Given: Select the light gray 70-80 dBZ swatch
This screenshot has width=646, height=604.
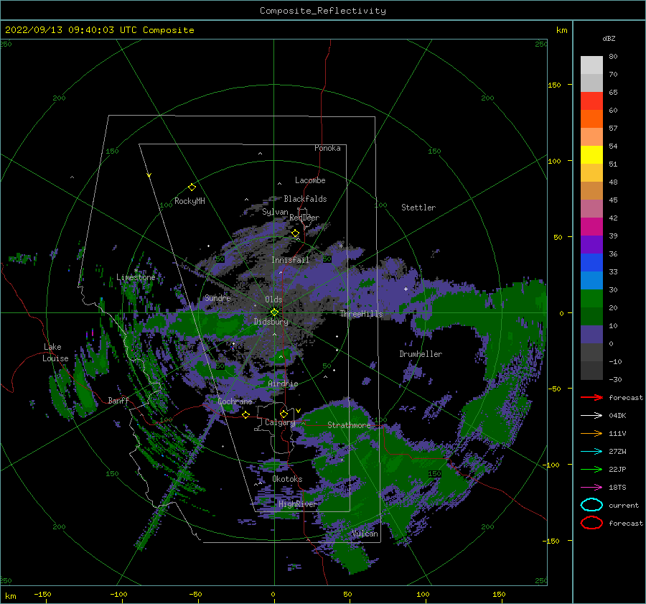Looking at the screenshot, I should 591,65.
